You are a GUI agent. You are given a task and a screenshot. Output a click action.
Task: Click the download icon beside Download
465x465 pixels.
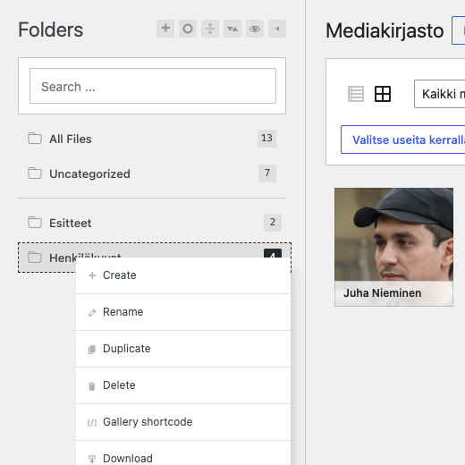click(92, 460)
